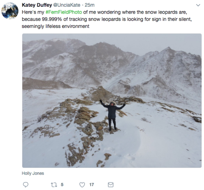
Task: Click the tweet text about tracking snow leopards
Action: 107,19
